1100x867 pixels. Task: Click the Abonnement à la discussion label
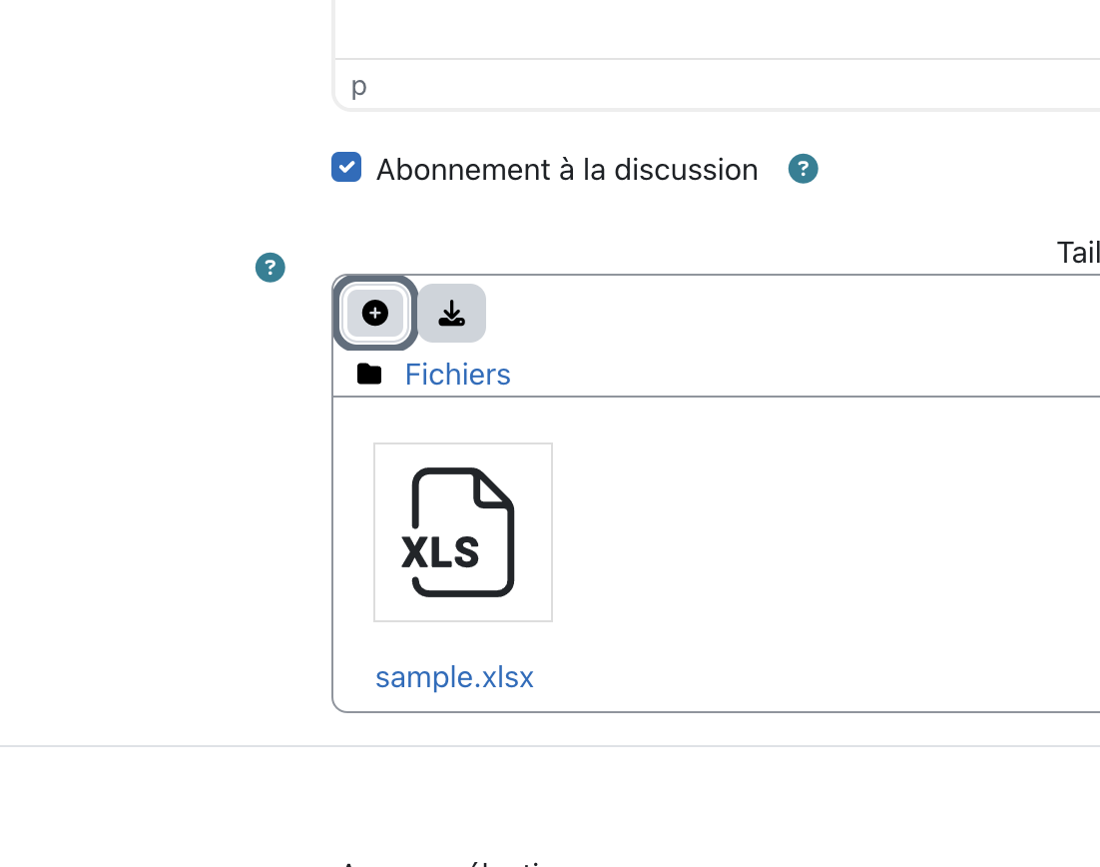(567, 170)
